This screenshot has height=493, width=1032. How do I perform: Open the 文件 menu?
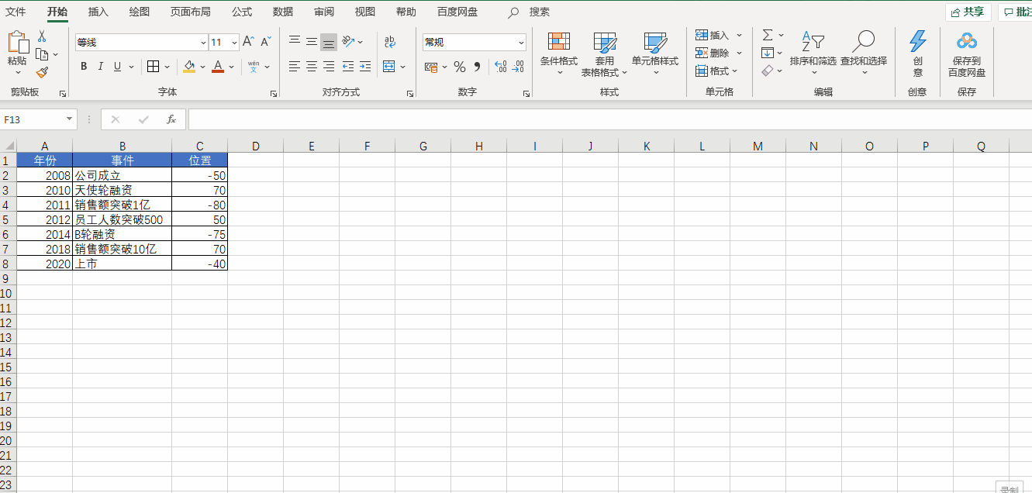pos(16,12)
